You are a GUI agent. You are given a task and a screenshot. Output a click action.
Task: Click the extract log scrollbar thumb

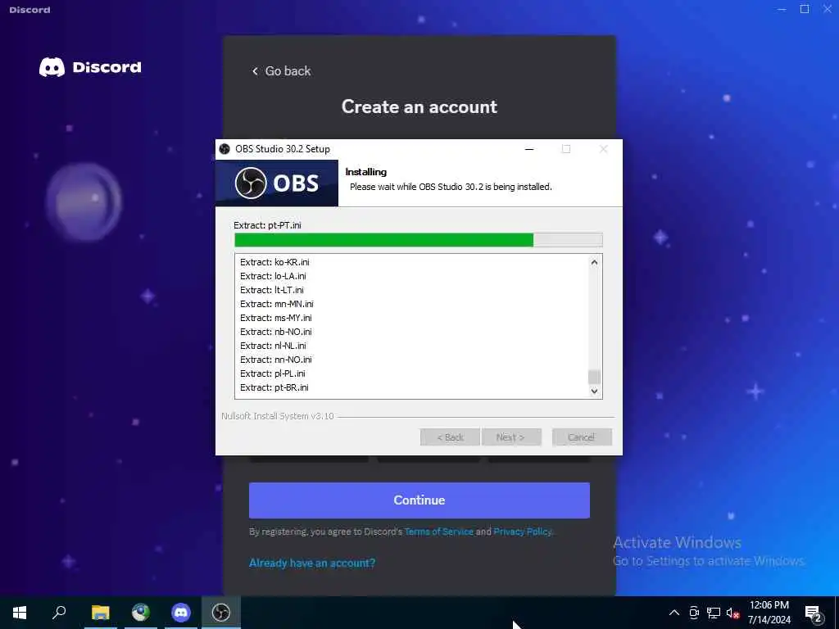click(594, 377)
